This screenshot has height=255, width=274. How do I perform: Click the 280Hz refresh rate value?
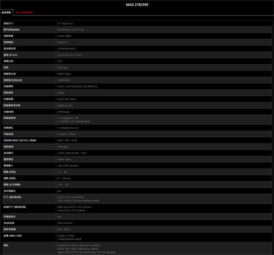point(61,93)
